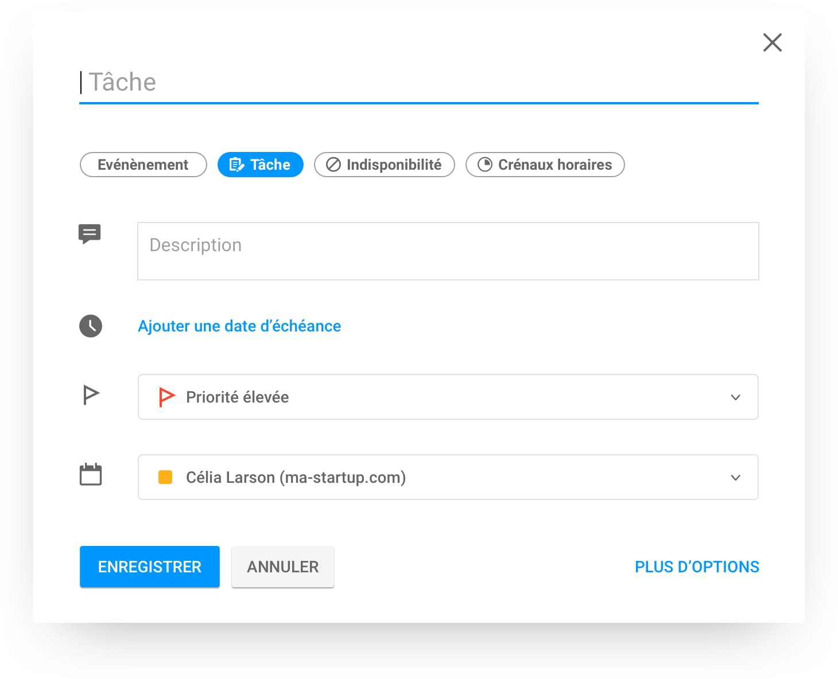838x679 pixels.
Task: Click the red flag in the priority field
Action: tap(166, 397)
